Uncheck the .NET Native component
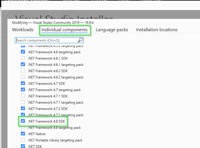 tap(23, 134)
